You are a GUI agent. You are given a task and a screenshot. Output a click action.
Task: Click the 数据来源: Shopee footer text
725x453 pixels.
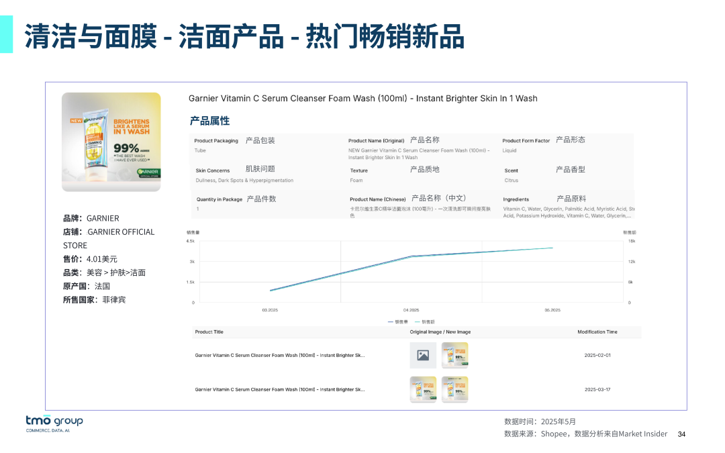[x=586, y=434]
